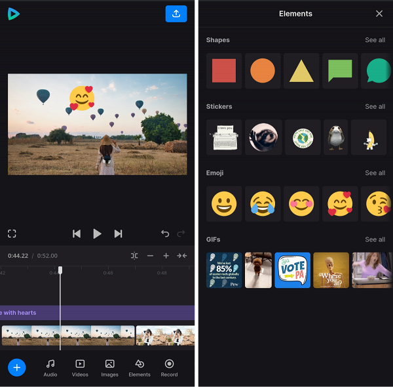The image size is (393, 387).
Task: Open the Record tab
Action: point(169,368)
